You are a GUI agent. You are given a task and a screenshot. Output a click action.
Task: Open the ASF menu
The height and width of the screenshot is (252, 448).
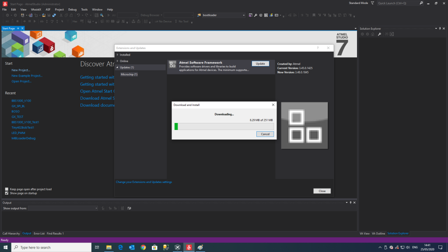coord(48,10)
